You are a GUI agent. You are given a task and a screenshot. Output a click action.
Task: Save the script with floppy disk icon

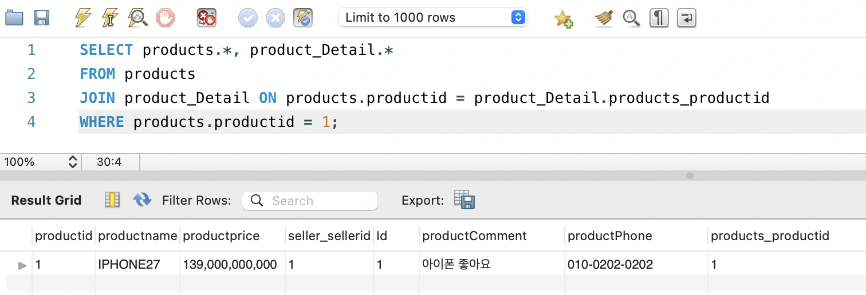(x=42, y=18)
